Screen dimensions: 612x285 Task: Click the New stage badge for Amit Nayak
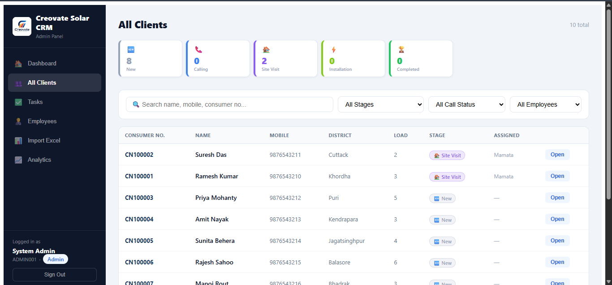[442, 220]
